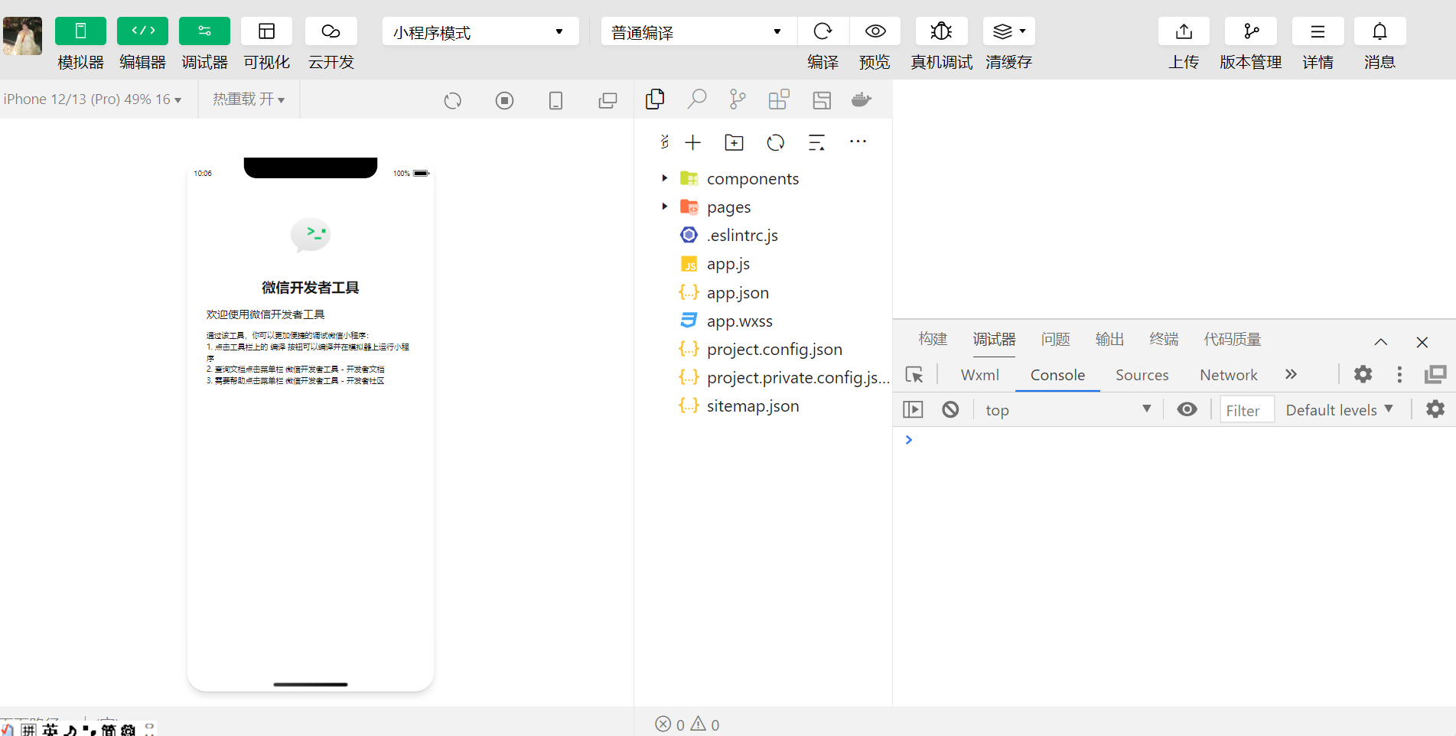Open the source control branch icon

click(x=738, y=99)
